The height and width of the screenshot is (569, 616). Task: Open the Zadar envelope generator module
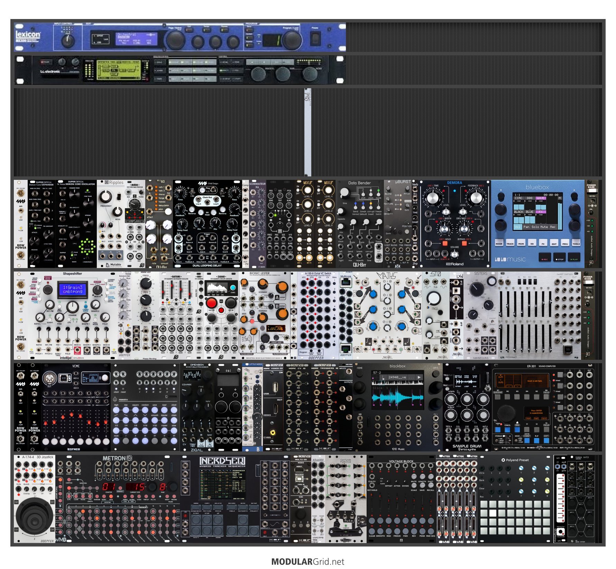(x=221, y=315)
